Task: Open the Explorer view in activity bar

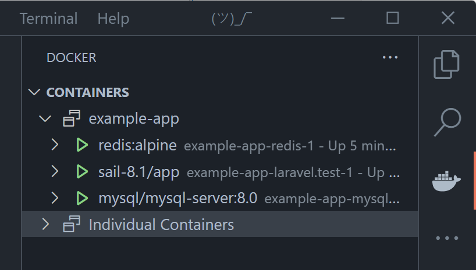Action: 447,64
